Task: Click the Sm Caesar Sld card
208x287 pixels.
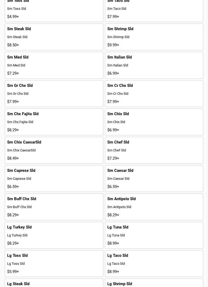Action: pyautogui.click(x=154, y=178)
